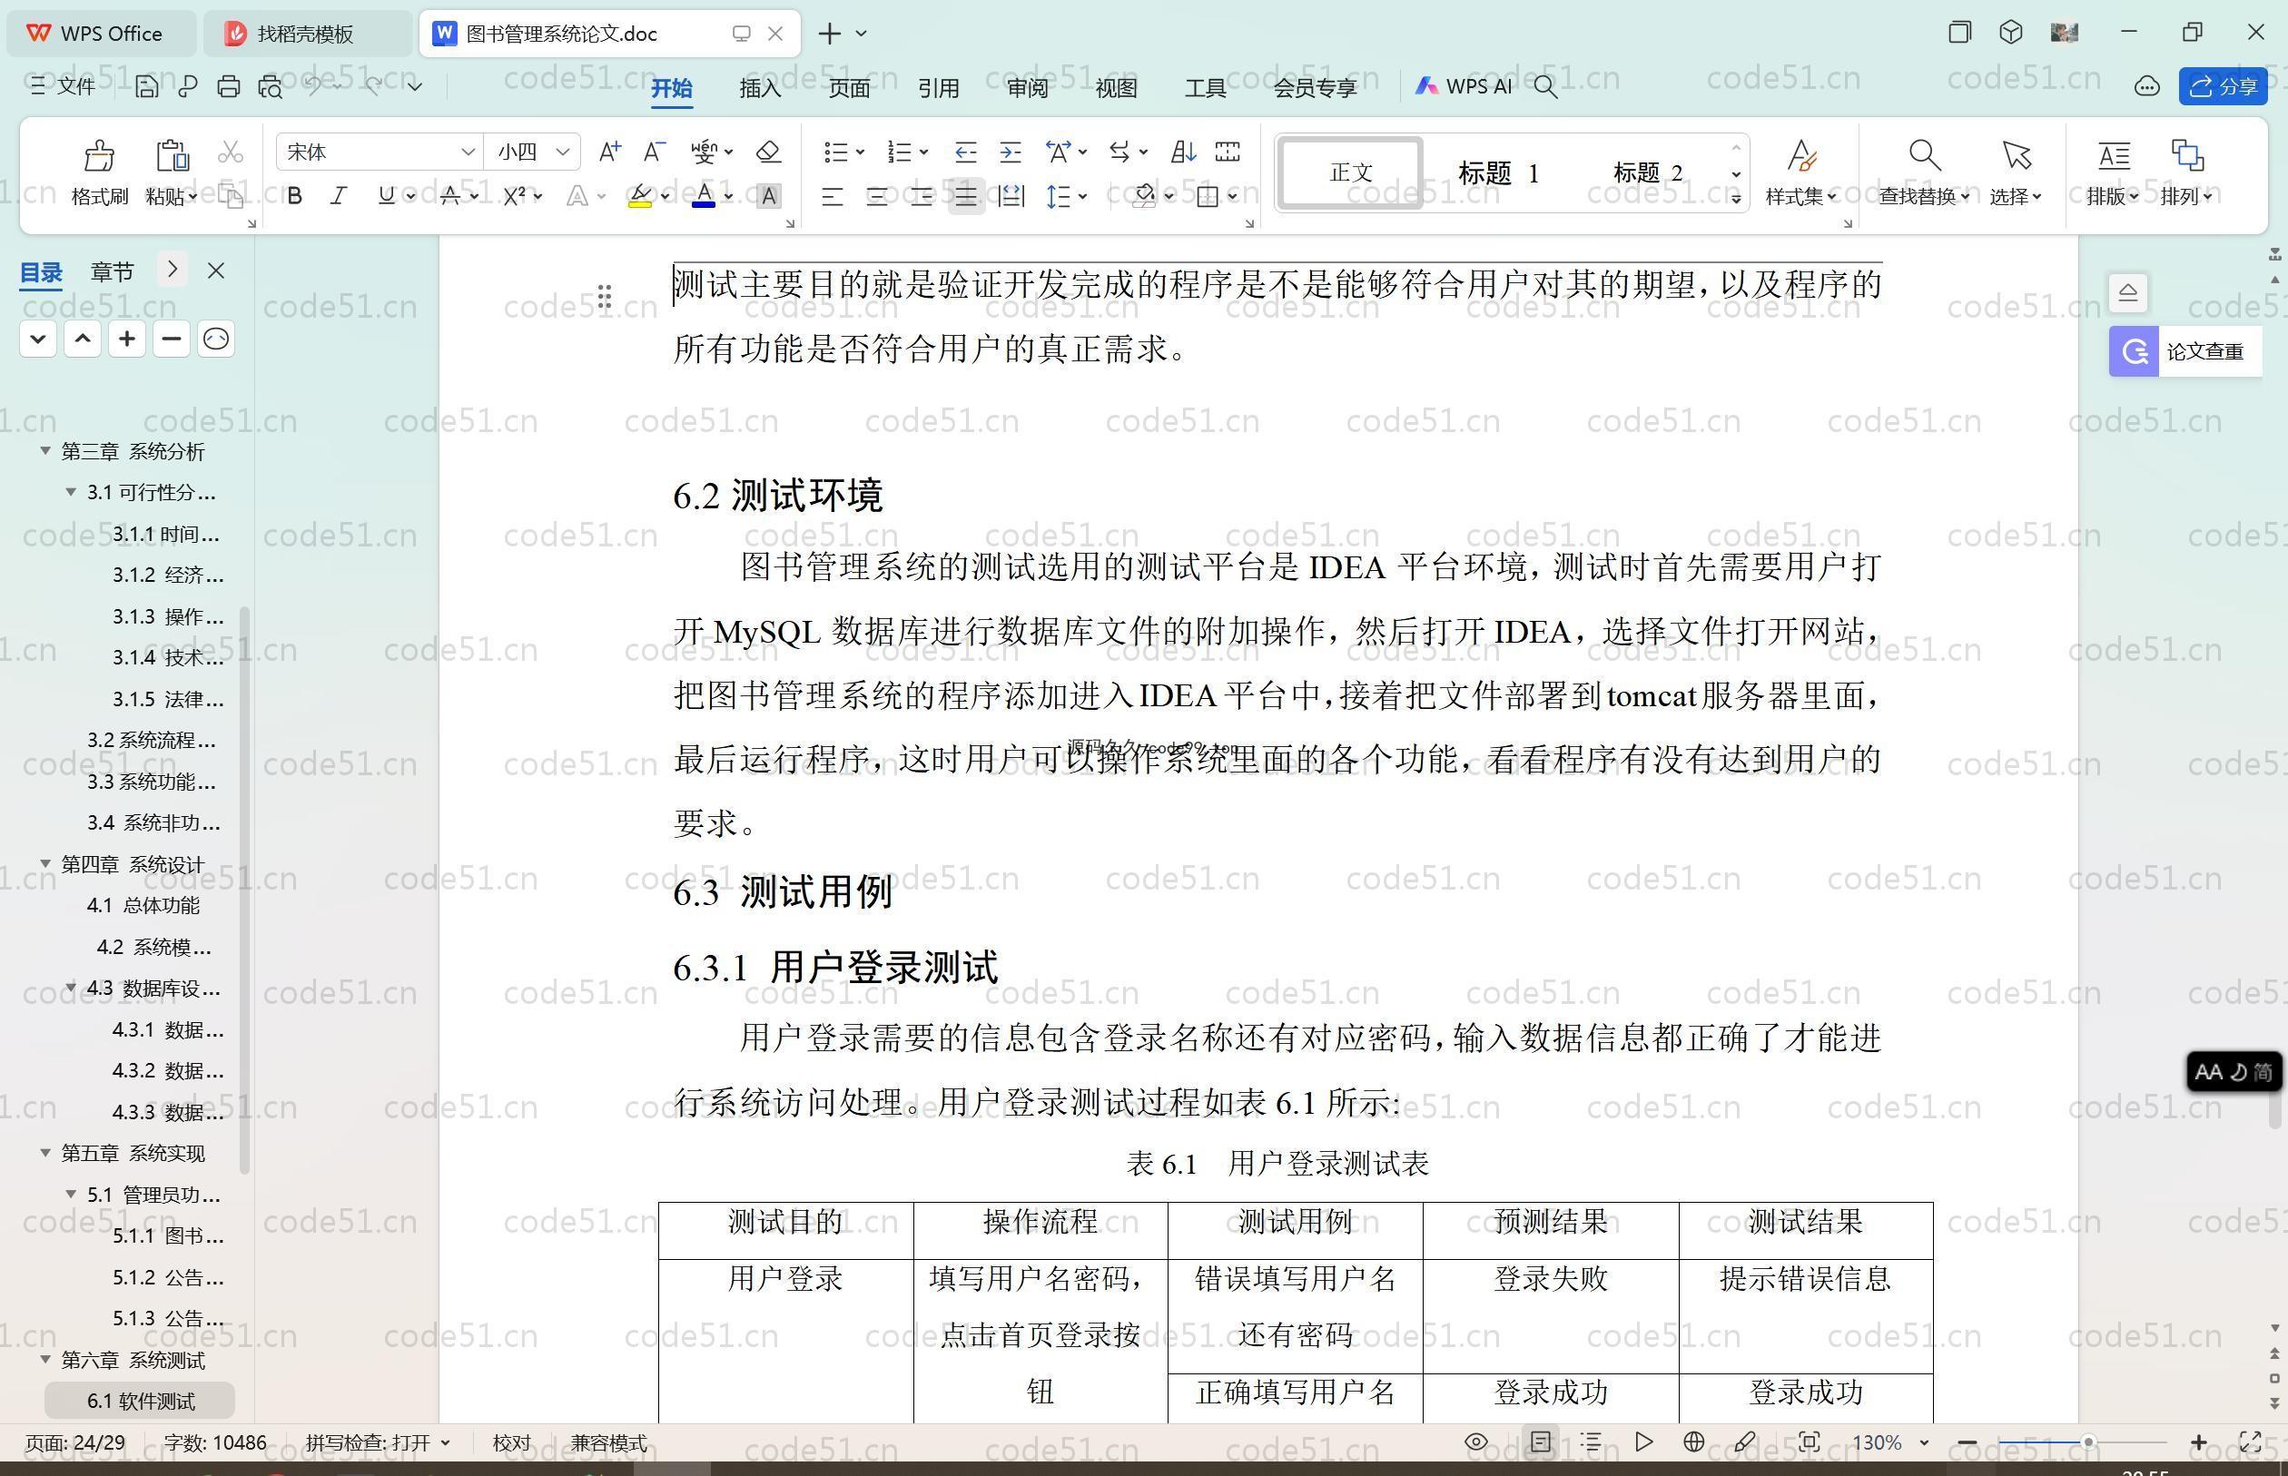
Task: Select 6.1 软件测试 in the outline
Action: [x=141, y=1402]
